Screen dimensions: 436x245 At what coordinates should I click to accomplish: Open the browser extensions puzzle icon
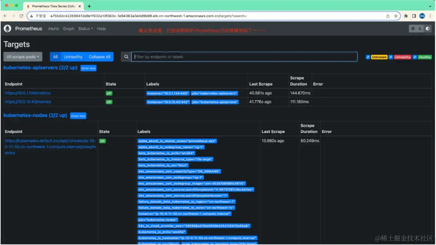(406, 16)
